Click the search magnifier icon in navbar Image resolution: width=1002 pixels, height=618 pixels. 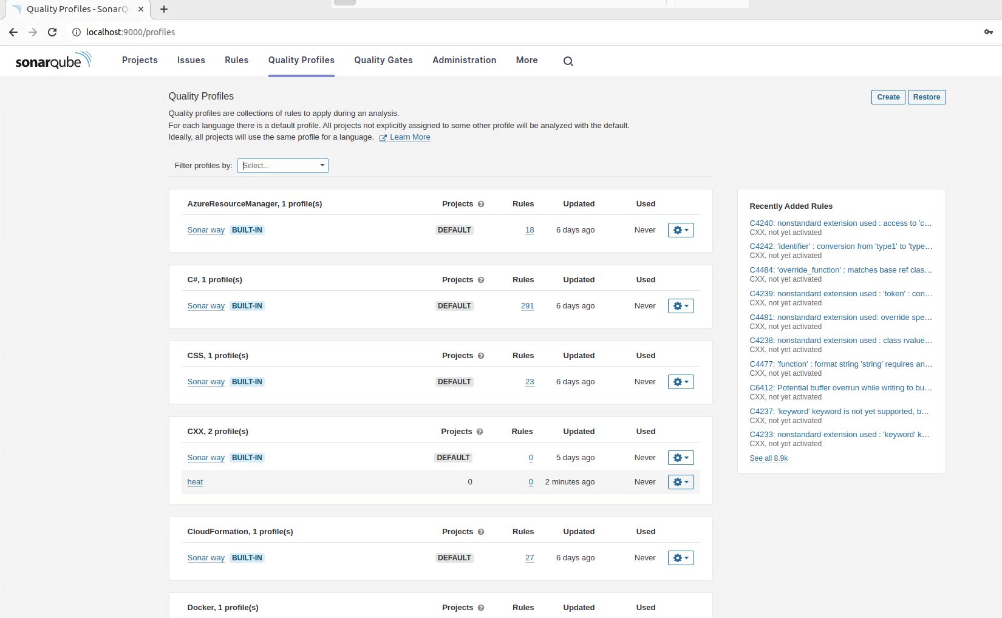(568, 61)
